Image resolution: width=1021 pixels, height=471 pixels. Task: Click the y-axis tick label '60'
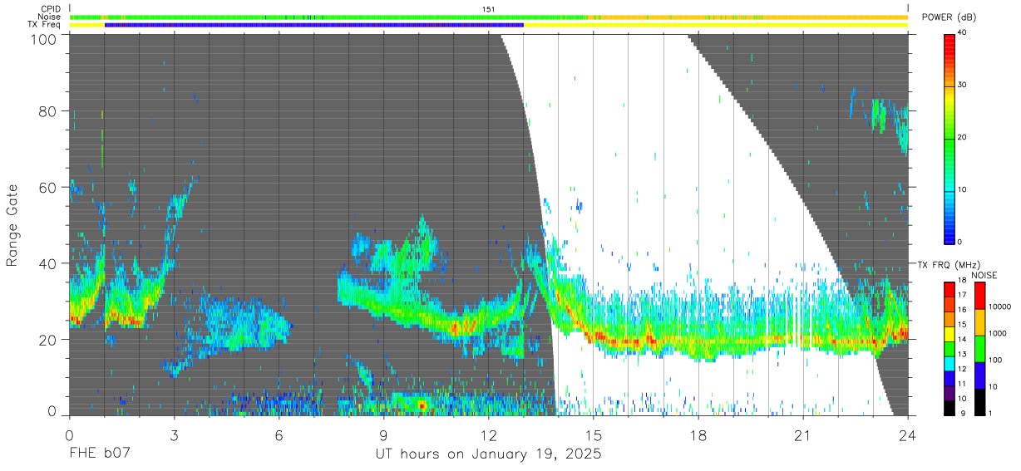point(49,187)
